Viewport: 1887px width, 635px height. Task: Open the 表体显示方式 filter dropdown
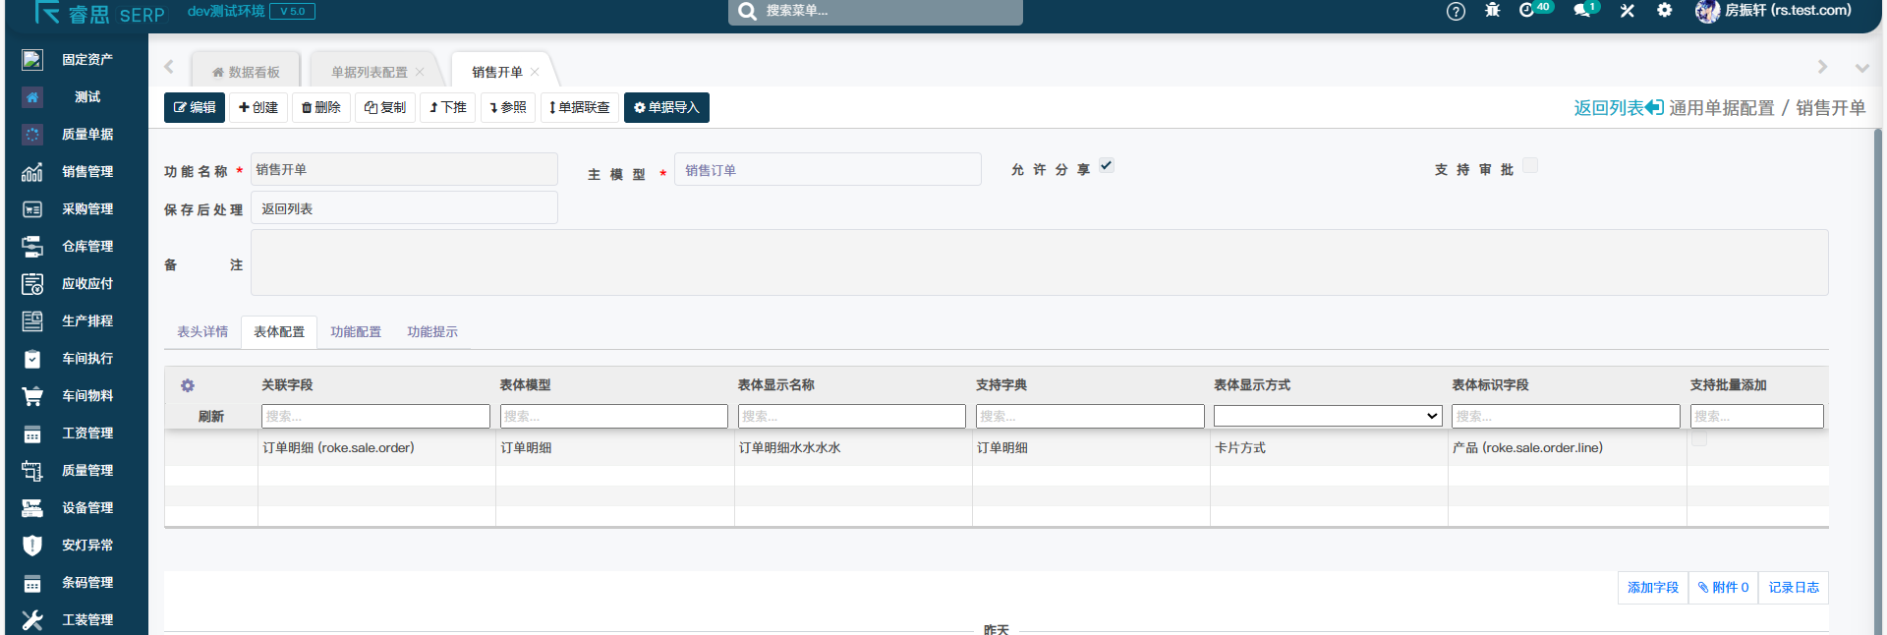[x=1327, y=417]
